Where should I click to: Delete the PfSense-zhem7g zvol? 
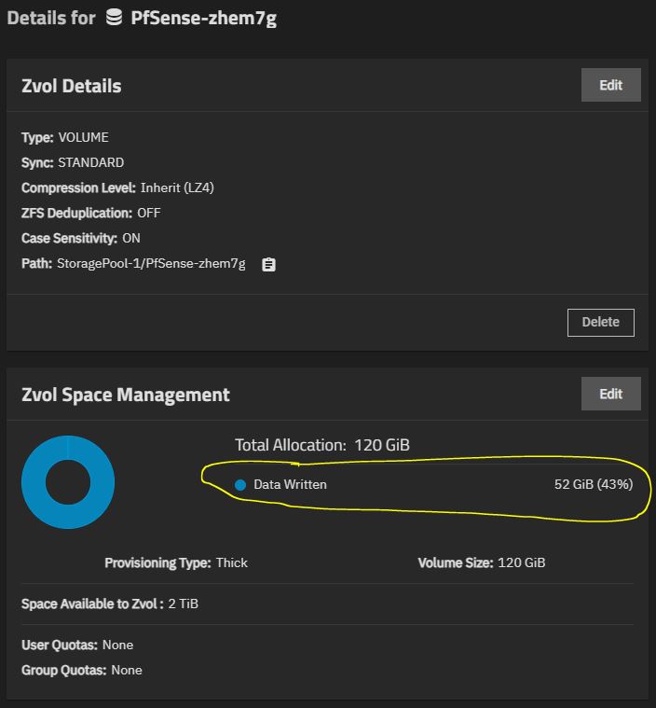tap(600, 323)
